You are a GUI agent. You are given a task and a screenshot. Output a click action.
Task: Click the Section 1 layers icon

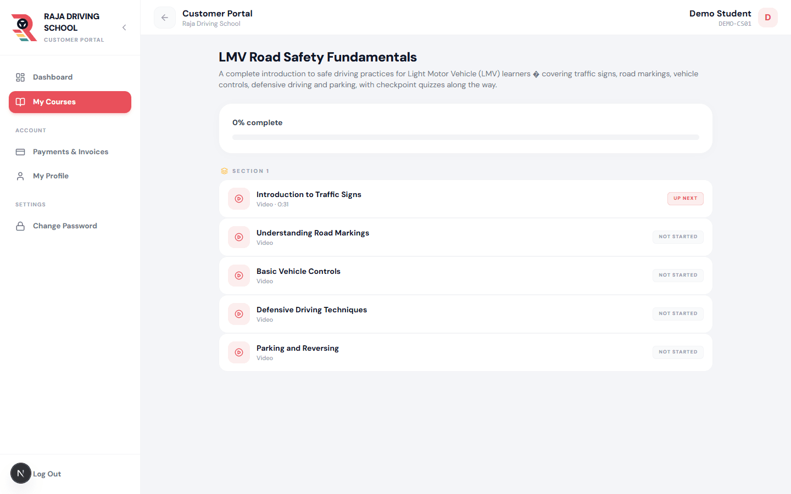click(224, 171)
